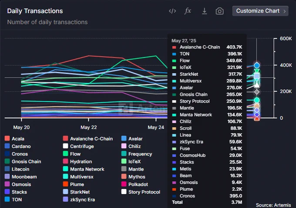This screenshot has width=296, height=208.
Task: Toggle Cronos legend entry
Action: pos(16,154)
